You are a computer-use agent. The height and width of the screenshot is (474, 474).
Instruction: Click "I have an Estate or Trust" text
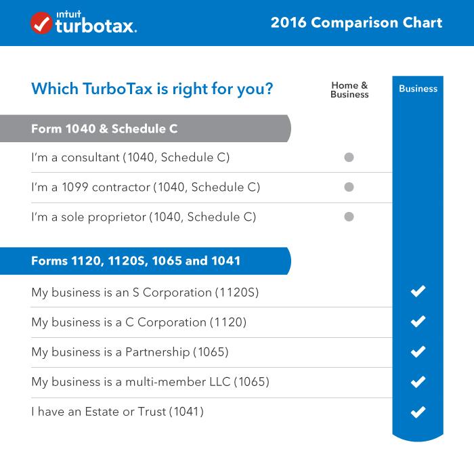117,412
